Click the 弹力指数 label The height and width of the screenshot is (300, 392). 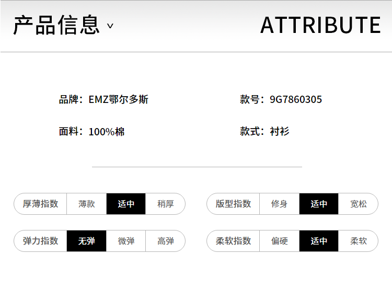coord(40,241)
